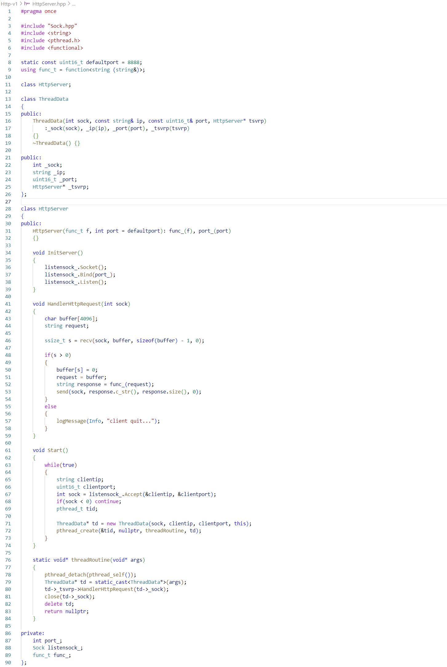Click 'buffer[s] = 0;' statement
The height and width of the screenshot is (667, 447).
[x=77, y=370]
